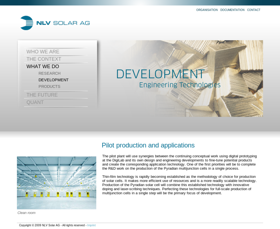280x229 pixels.
Task: Select Development submenu item
Action: click(53, 80)
